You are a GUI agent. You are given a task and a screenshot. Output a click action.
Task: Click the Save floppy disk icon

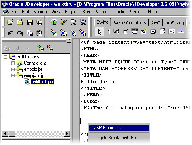(30, 22)
